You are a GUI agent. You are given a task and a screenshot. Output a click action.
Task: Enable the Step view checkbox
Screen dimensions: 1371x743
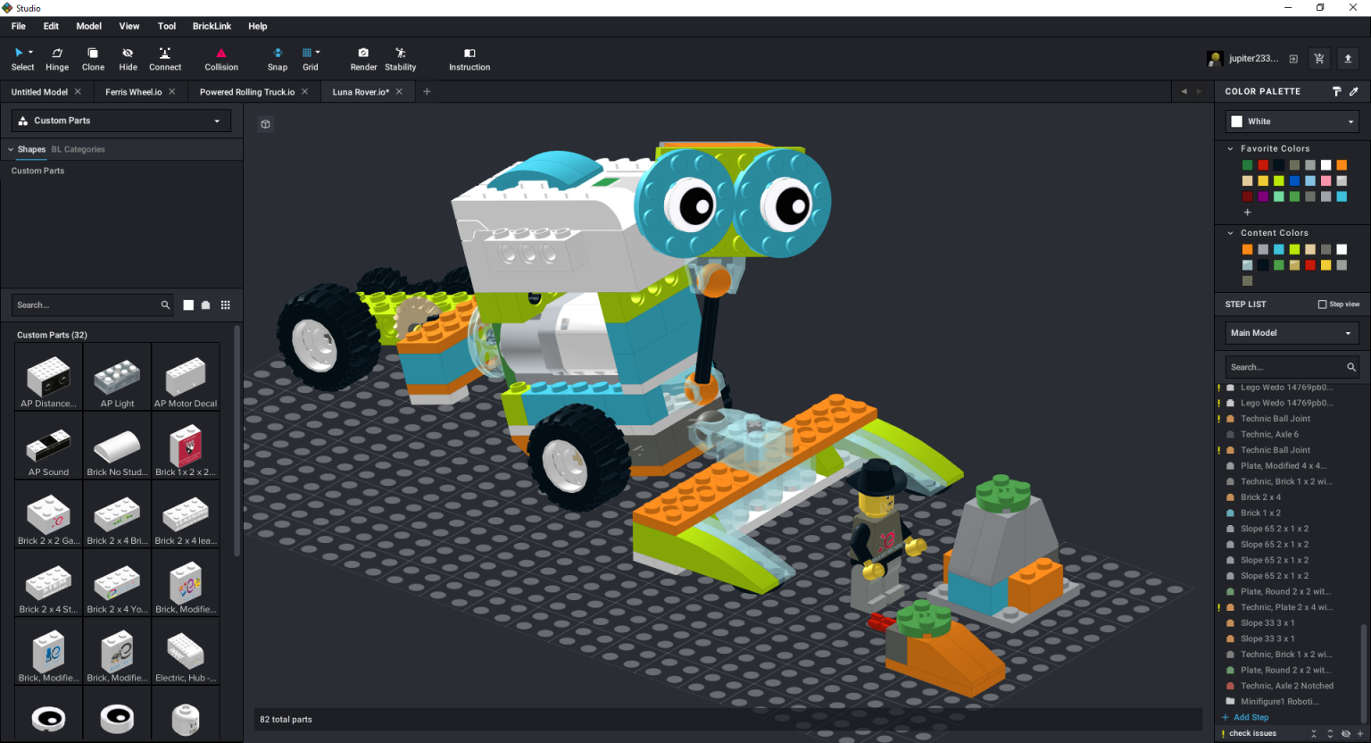pyautogui.click(x=1323, y=305)
